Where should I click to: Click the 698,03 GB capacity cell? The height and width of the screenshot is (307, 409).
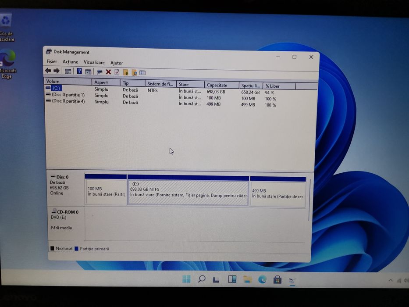point(216,92)
